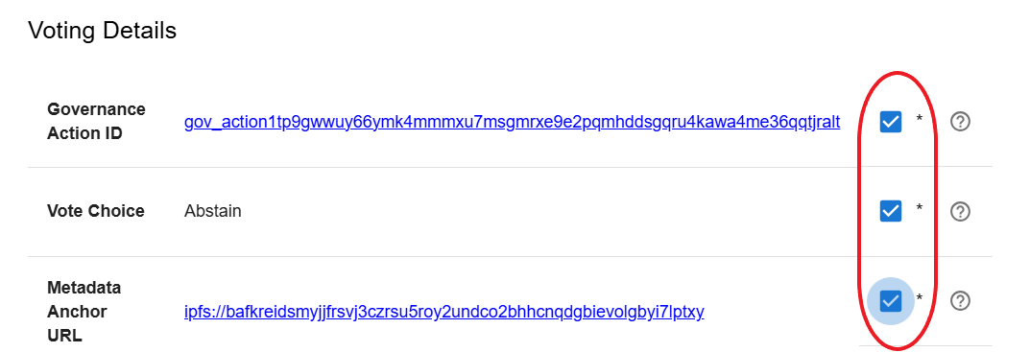Image resolution: width=1030 pixels, height=352 pixels.
Task: Click the asterisk beside Metadata checkbox
Action: (920, 297)
